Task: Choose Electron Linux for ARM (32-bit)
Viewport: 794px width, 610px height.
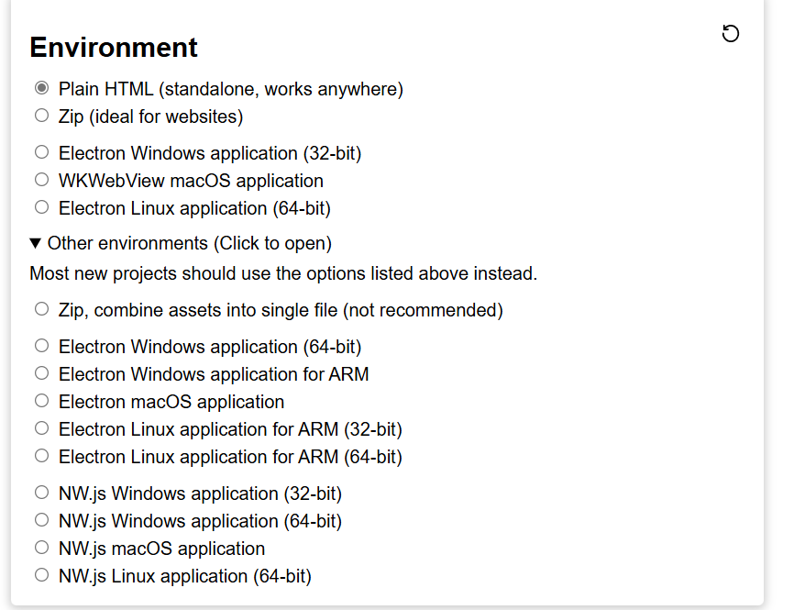Action: point(41,428)
